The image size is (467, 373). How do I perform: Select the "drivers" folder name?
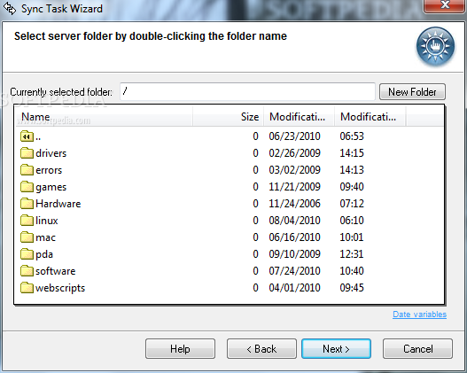(51, 153)
